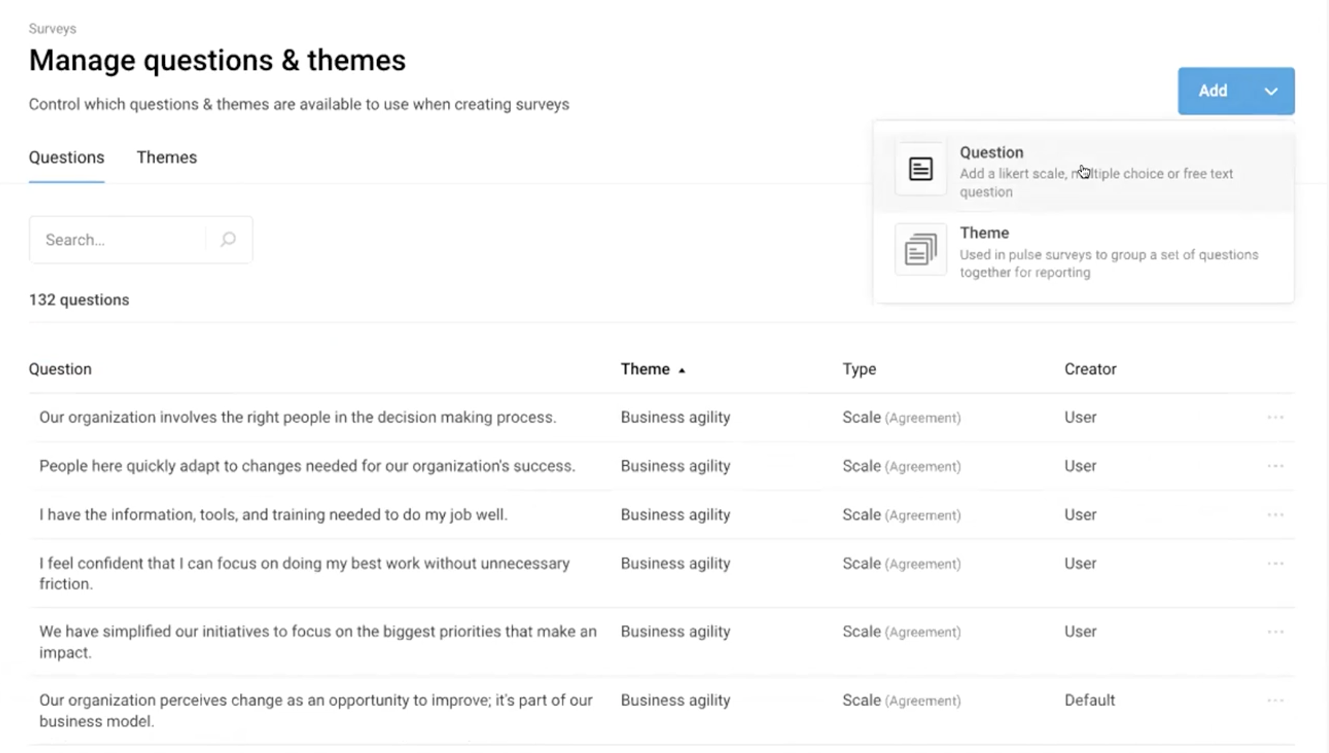Go to Surveys breadcrumb link
The width and height of the screenshot is (1329, 753).
pyautogui.click(x=52, y=29)
